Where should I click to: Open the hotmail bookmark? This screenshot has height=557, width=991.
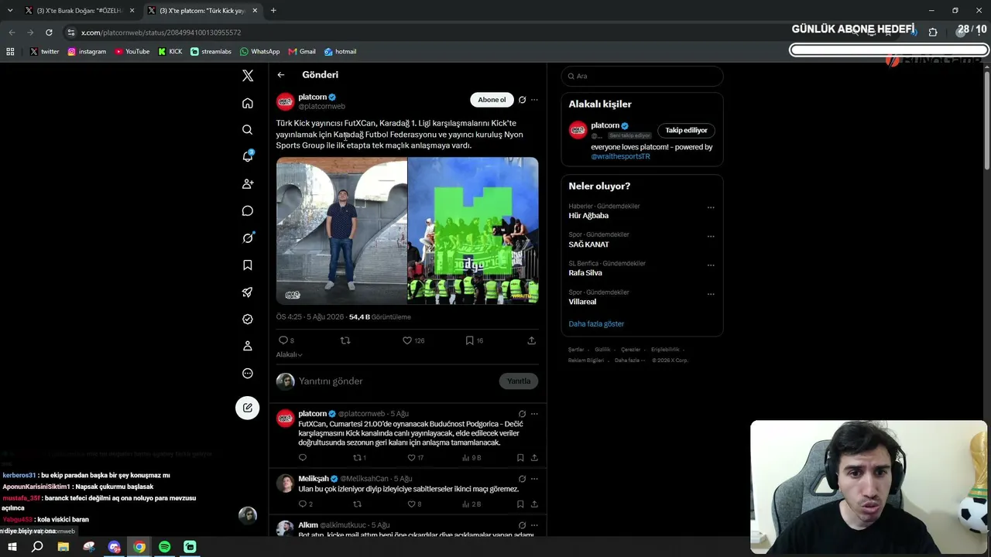click(341, 52)
